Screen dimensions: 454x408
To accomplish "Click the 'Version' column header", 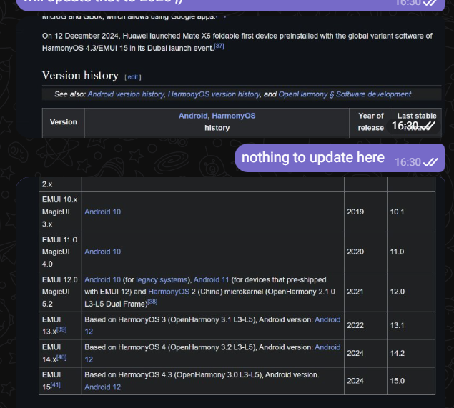I will click(64, 122).
